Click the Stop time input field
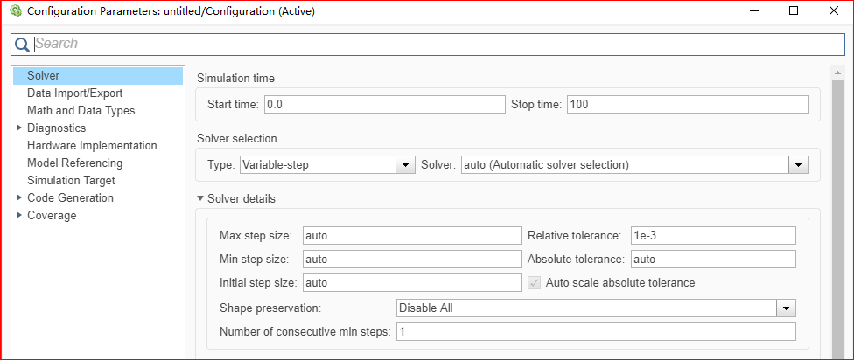Screen dimensions: 854x360 click(x=687, y=105)
